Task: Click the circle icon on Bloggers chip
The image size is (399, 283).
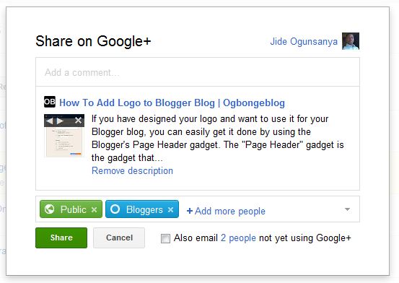Action: pyautogui.click(x=115, y=209)
